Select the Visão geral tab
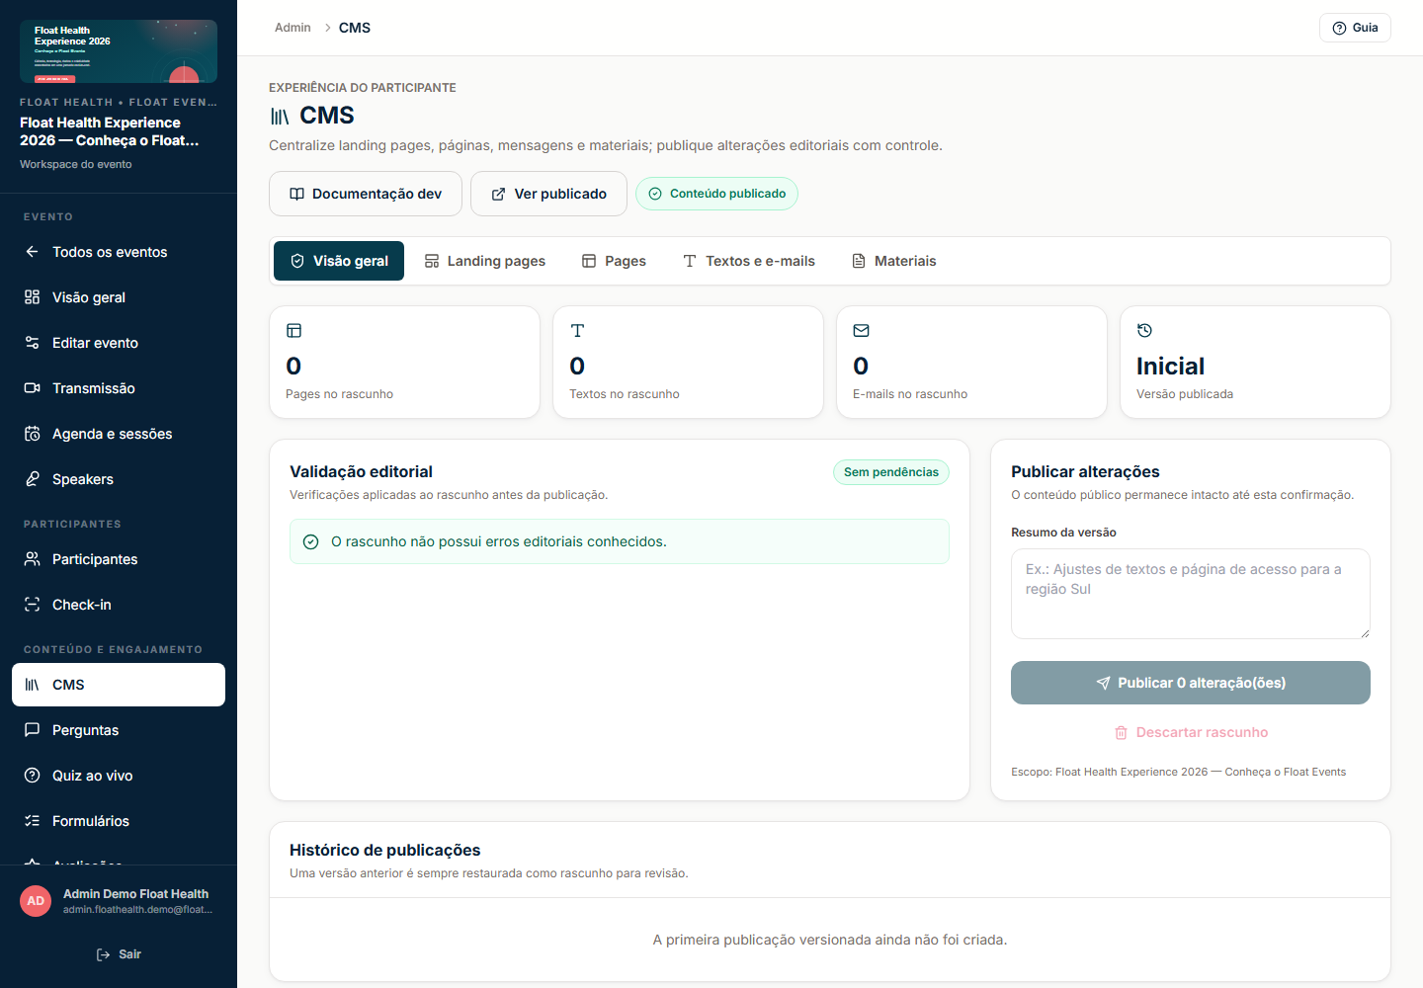The height and width of the screenshot is (988, 1423). [339, 261]
